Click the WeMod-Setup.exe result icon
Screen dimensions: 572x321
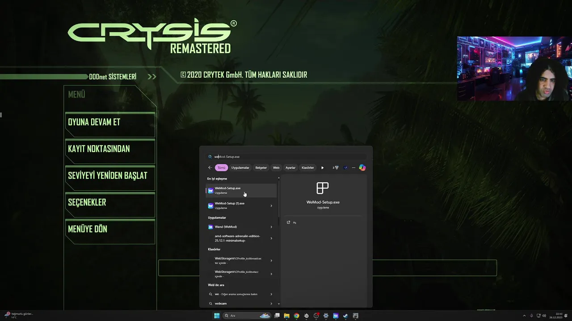pyautogui.click(x=210, y=190)
